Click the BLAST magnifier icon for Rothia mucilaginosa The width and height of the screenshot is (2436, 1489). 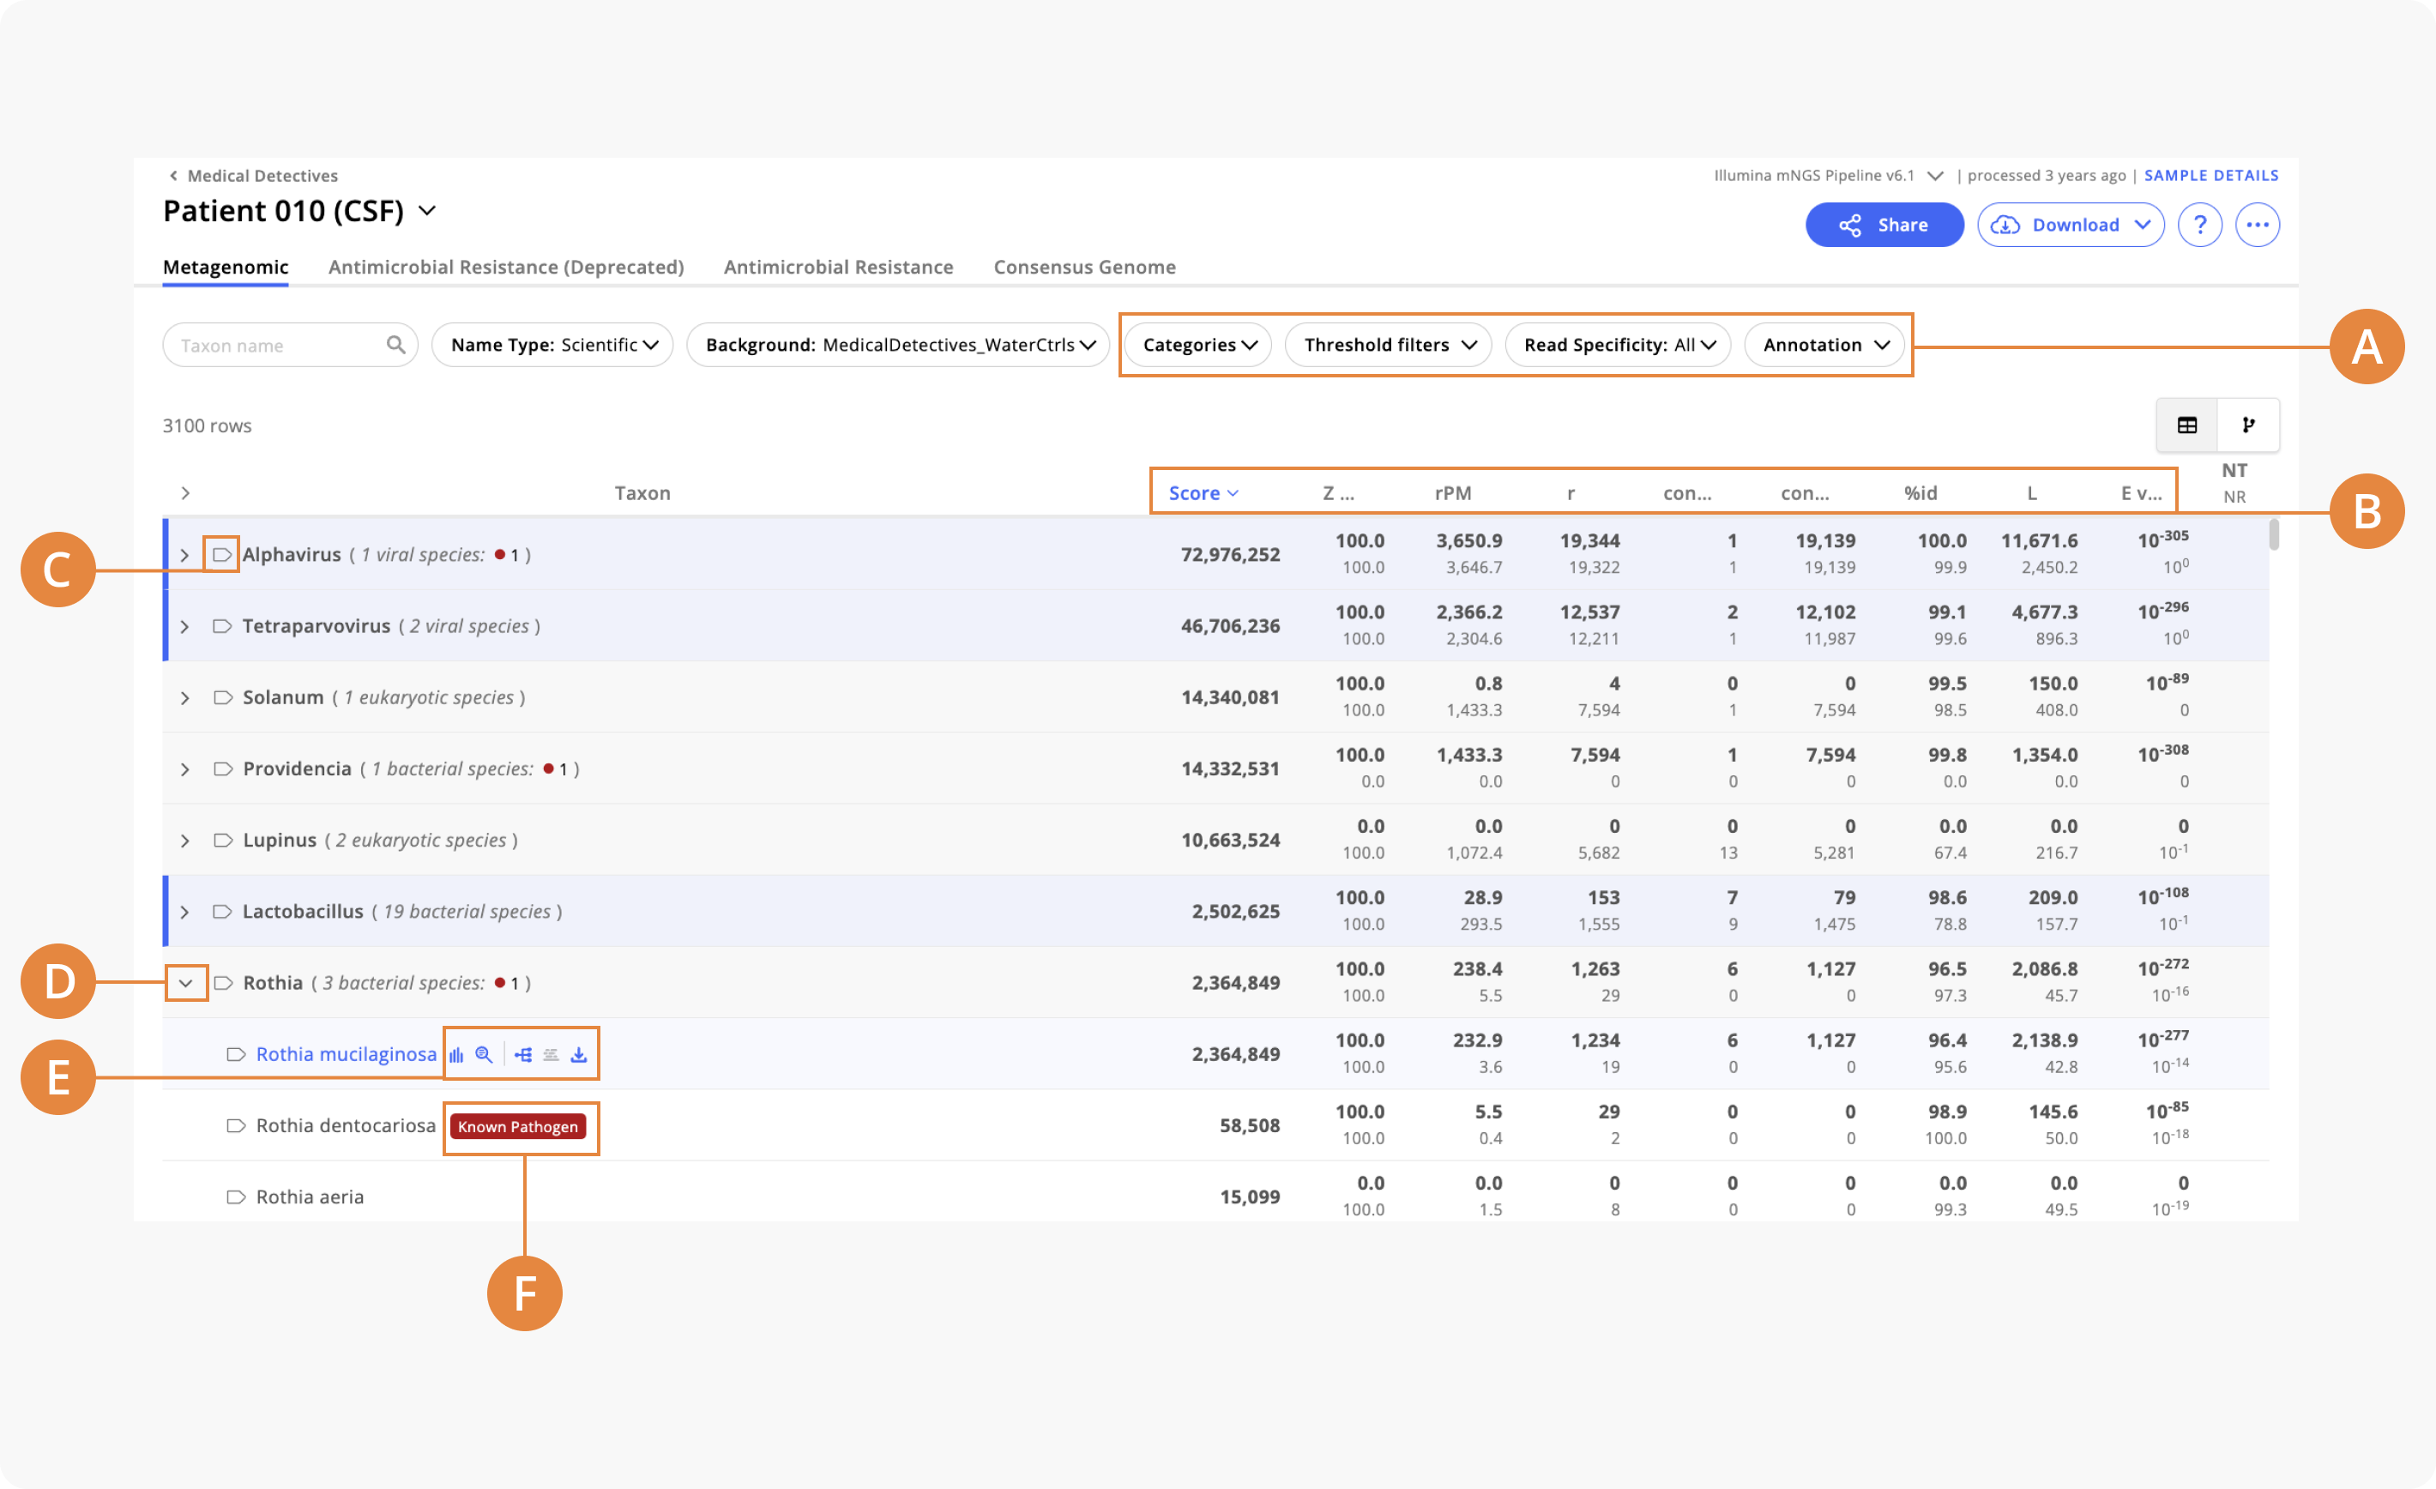coord(484,1054)
